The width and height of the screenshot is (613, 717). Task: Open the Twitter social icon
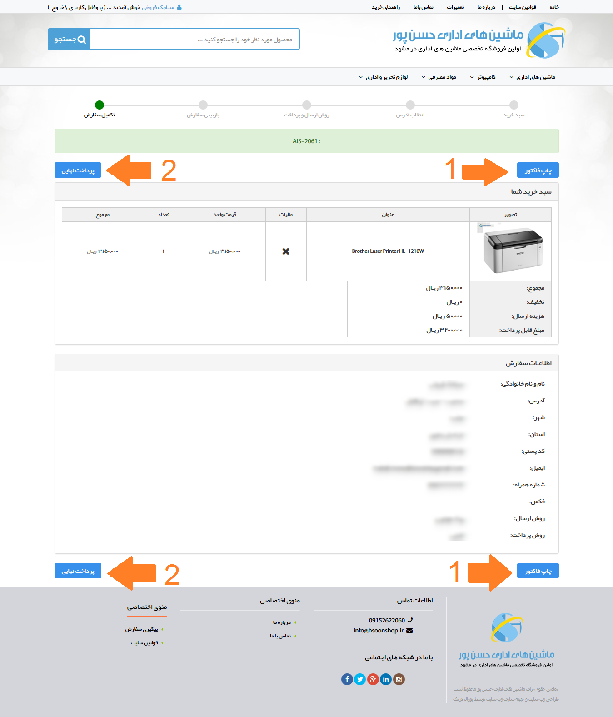(x=360, y=679)
